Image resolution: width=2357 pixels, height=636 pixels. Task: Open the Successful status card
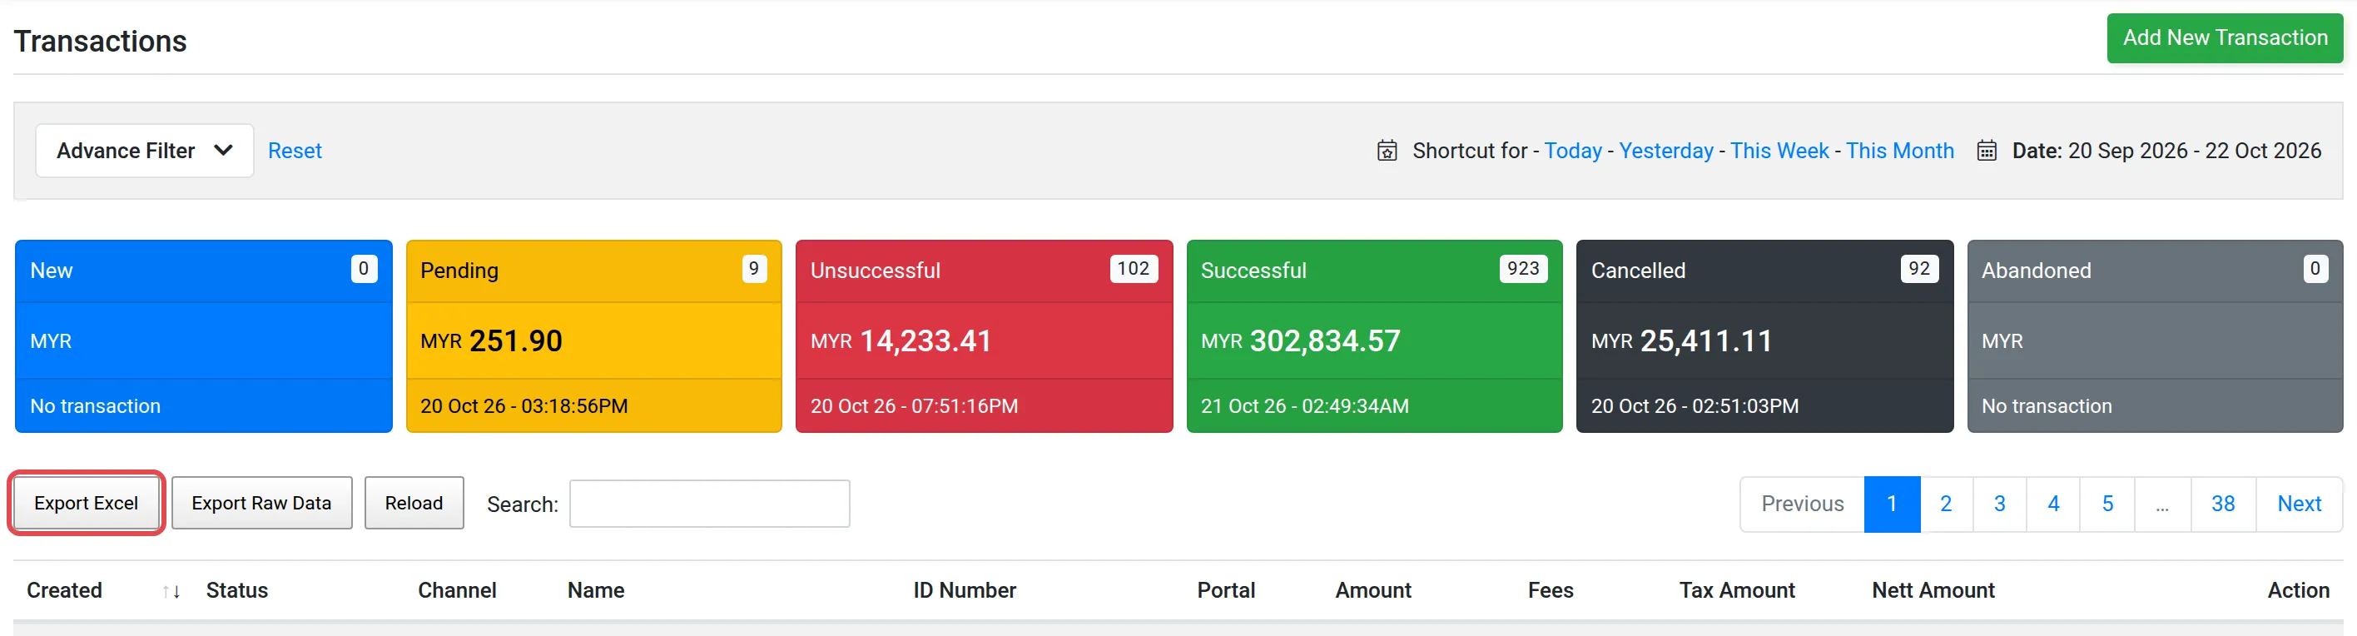click(x=1374, y=337)
